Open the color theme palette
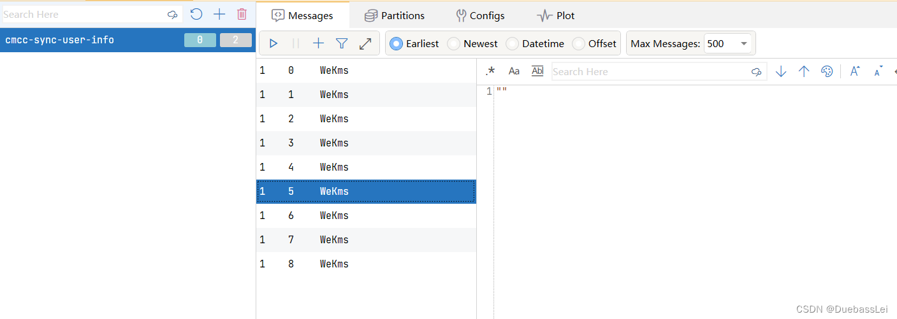 [827, 71]
